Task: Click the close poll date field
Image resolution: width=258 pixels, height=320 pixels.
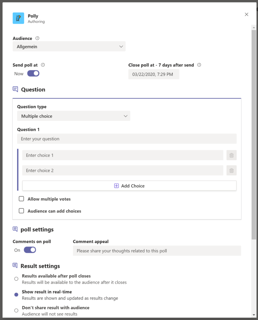Action: (154, 74)
